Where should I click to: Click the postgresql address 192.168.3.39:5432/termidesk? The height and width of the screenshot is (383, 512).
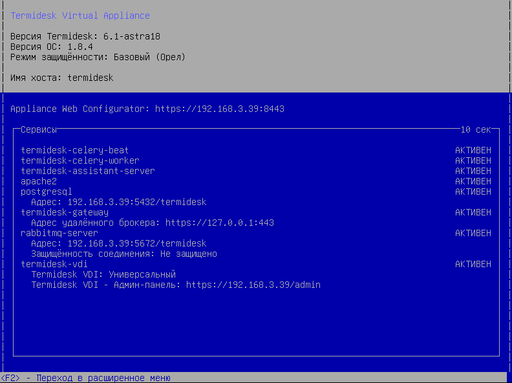point(137,202)
